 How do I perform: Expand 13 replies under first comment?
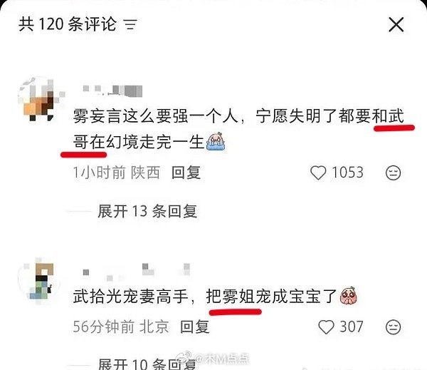[147, 212]
